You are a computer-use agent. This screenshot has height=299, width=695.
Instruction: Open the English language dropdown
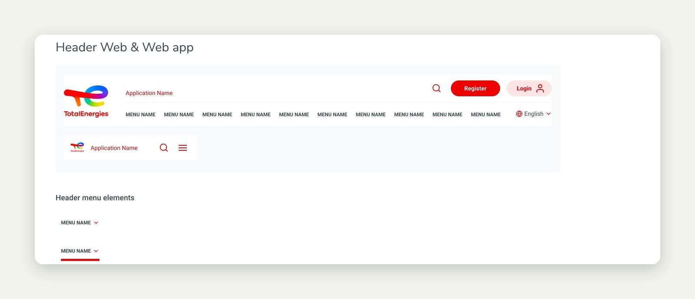[533, 114]
